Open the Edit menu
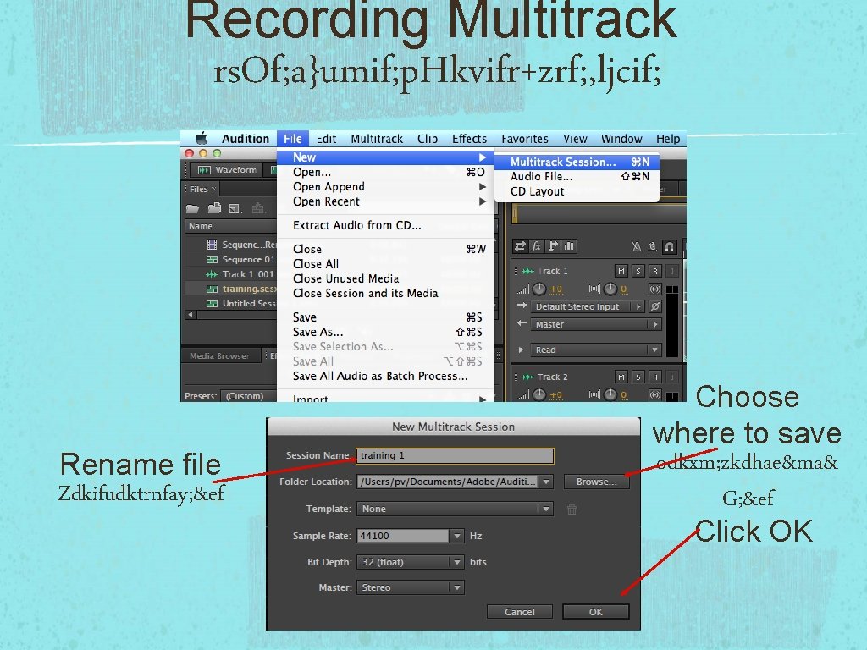The height and width of the screenshot is (650, 867). 326,139
